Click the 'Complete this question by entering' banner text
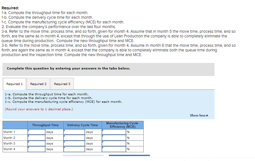 pos(69,69)
